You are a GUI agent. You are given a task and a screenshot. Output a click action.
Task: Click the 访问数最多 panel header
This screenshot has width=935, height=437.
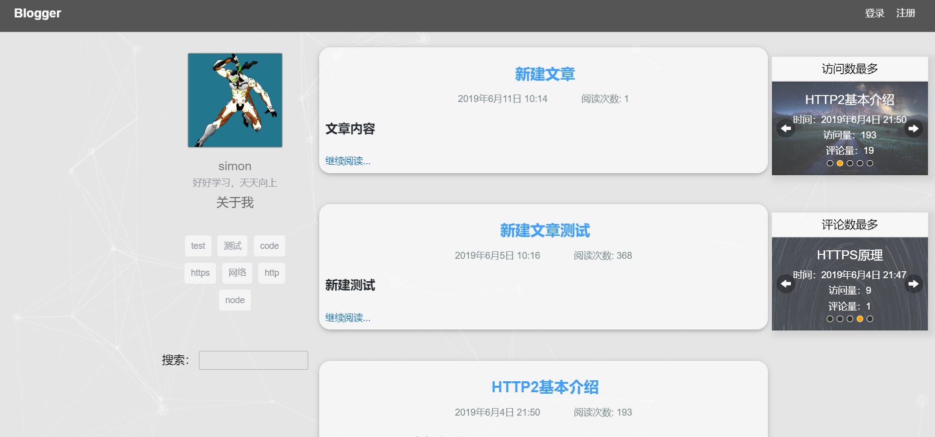click(x=850, y=69)
